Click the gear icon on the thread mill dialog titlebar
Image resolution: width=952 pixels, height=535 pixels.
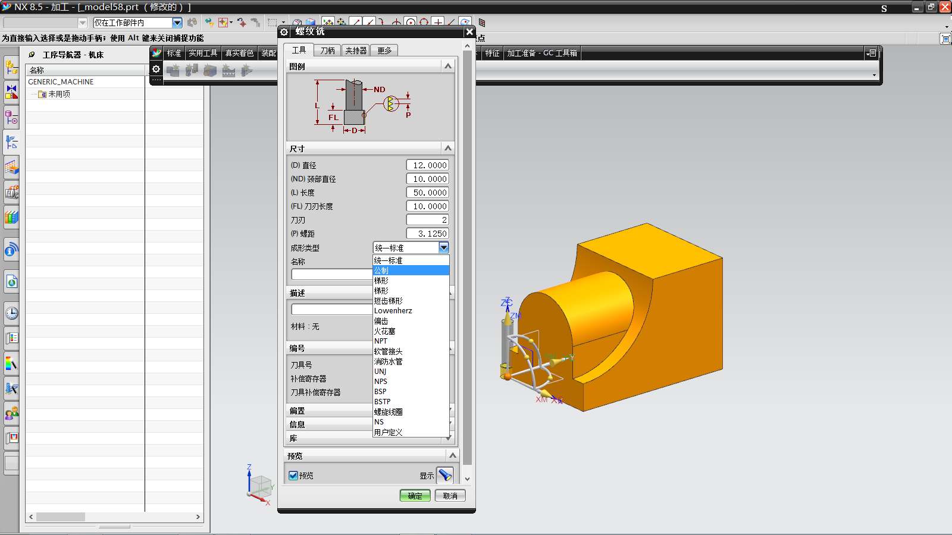[284, 32]
